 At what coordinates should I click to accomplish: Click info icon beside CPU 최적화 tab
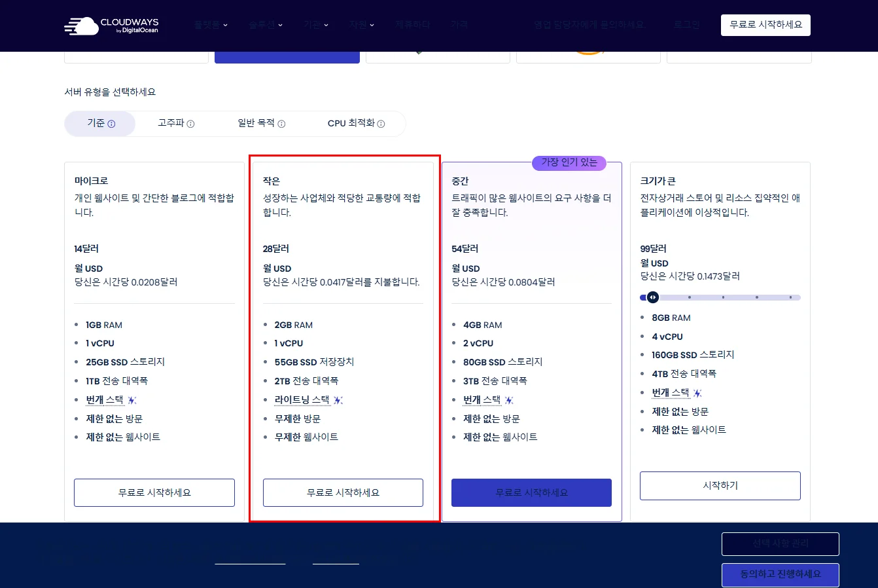[x=381, y=124]
